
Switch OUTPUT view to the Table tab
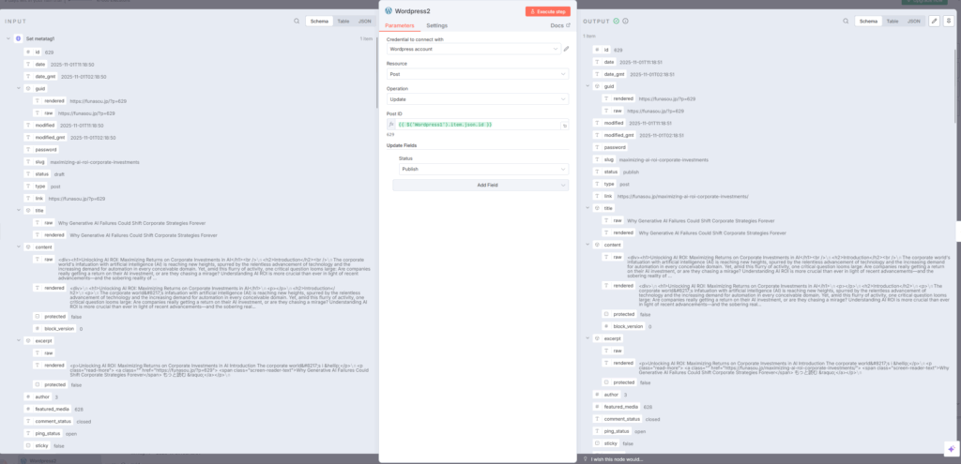click(x=891, y=20)
